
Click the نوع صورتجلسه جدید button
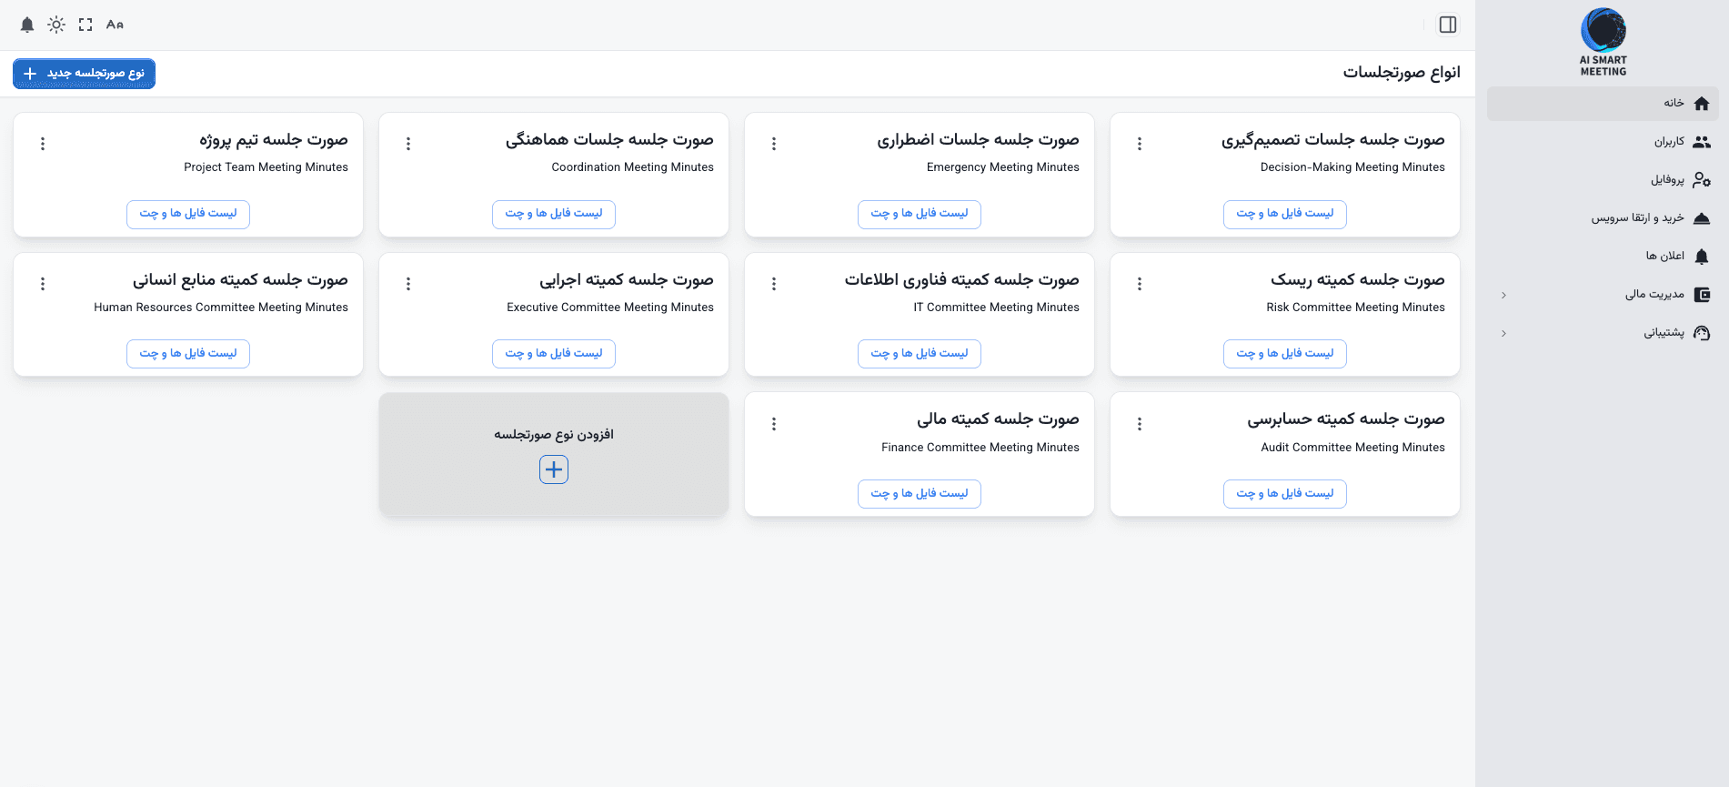[84, 74]
